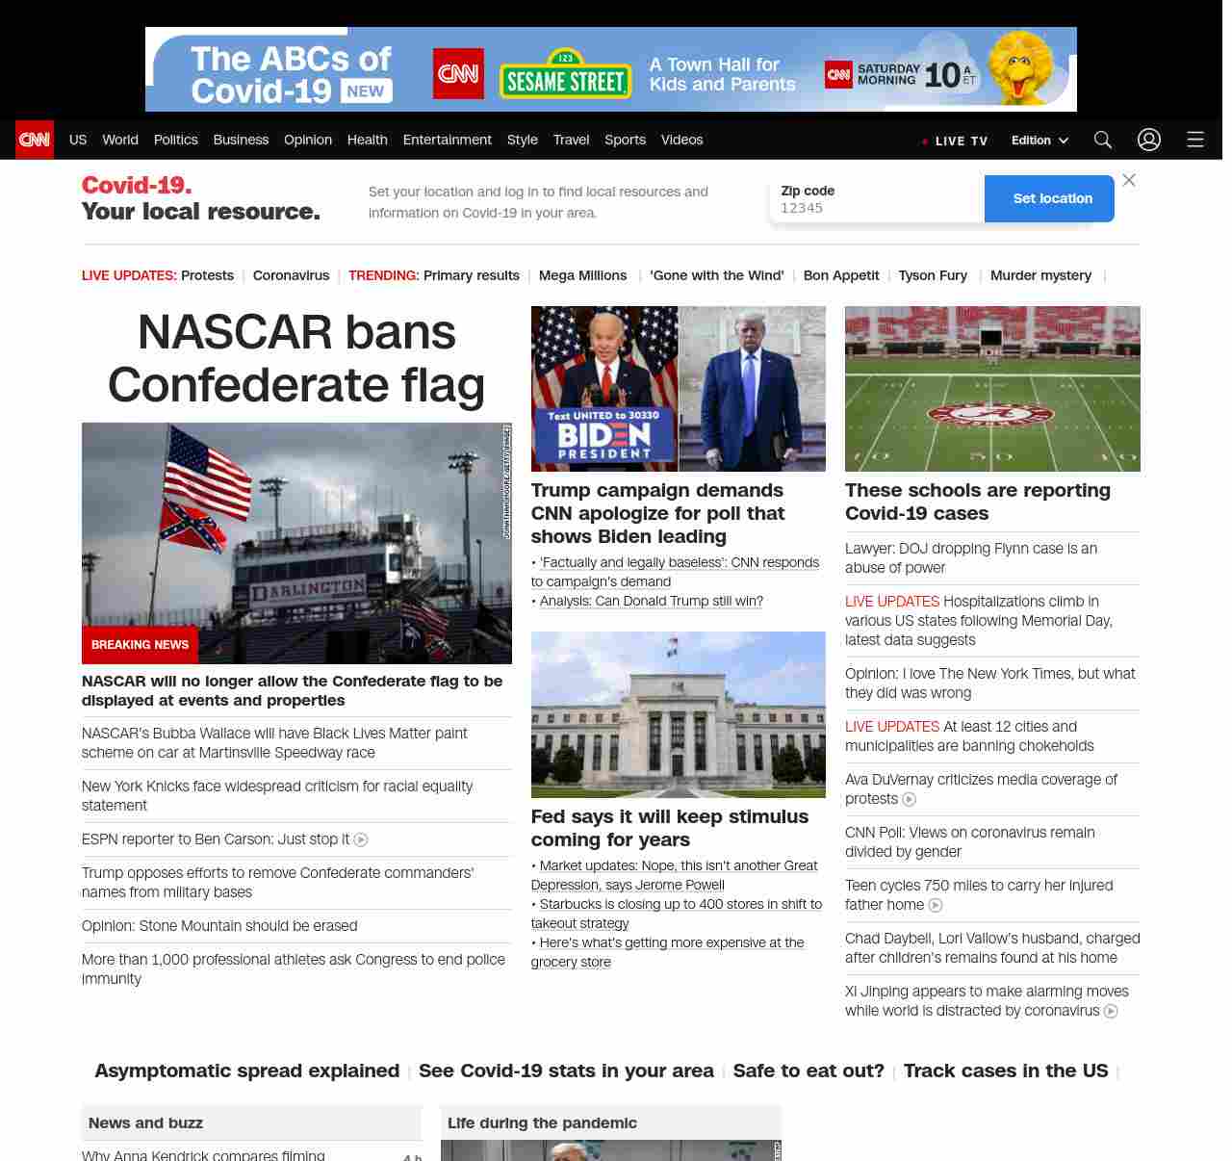Open the Sesame Street town hall ad banner

pos(610,69)
